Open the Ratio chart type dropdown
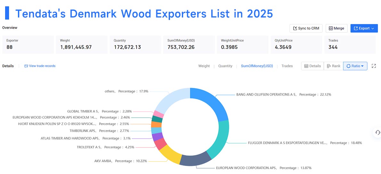The height and width of the screenshot is (174, 381). click(x=355, y=66)
